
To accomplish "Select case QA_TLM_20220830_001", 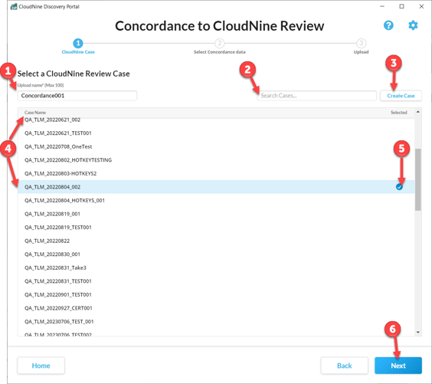I will [x=216, y=254].
